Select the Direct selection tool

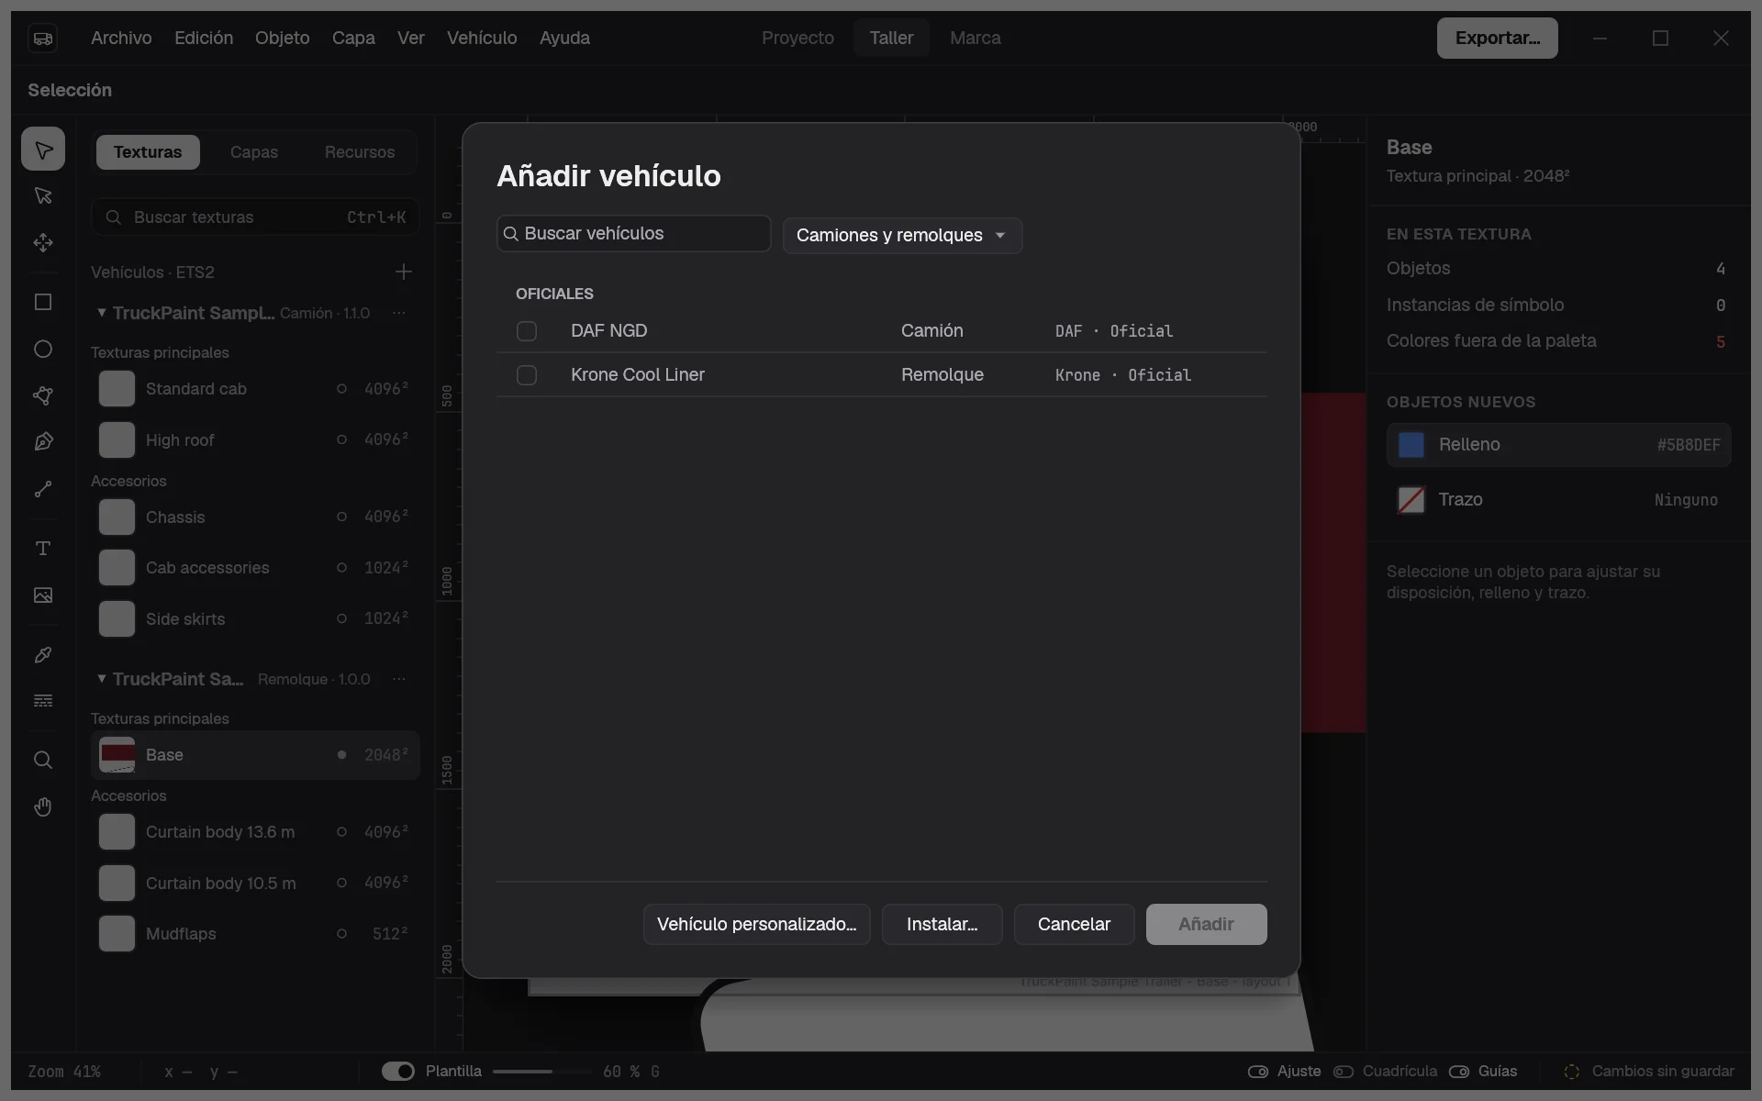pyautogui.click(x=43, y=195)
